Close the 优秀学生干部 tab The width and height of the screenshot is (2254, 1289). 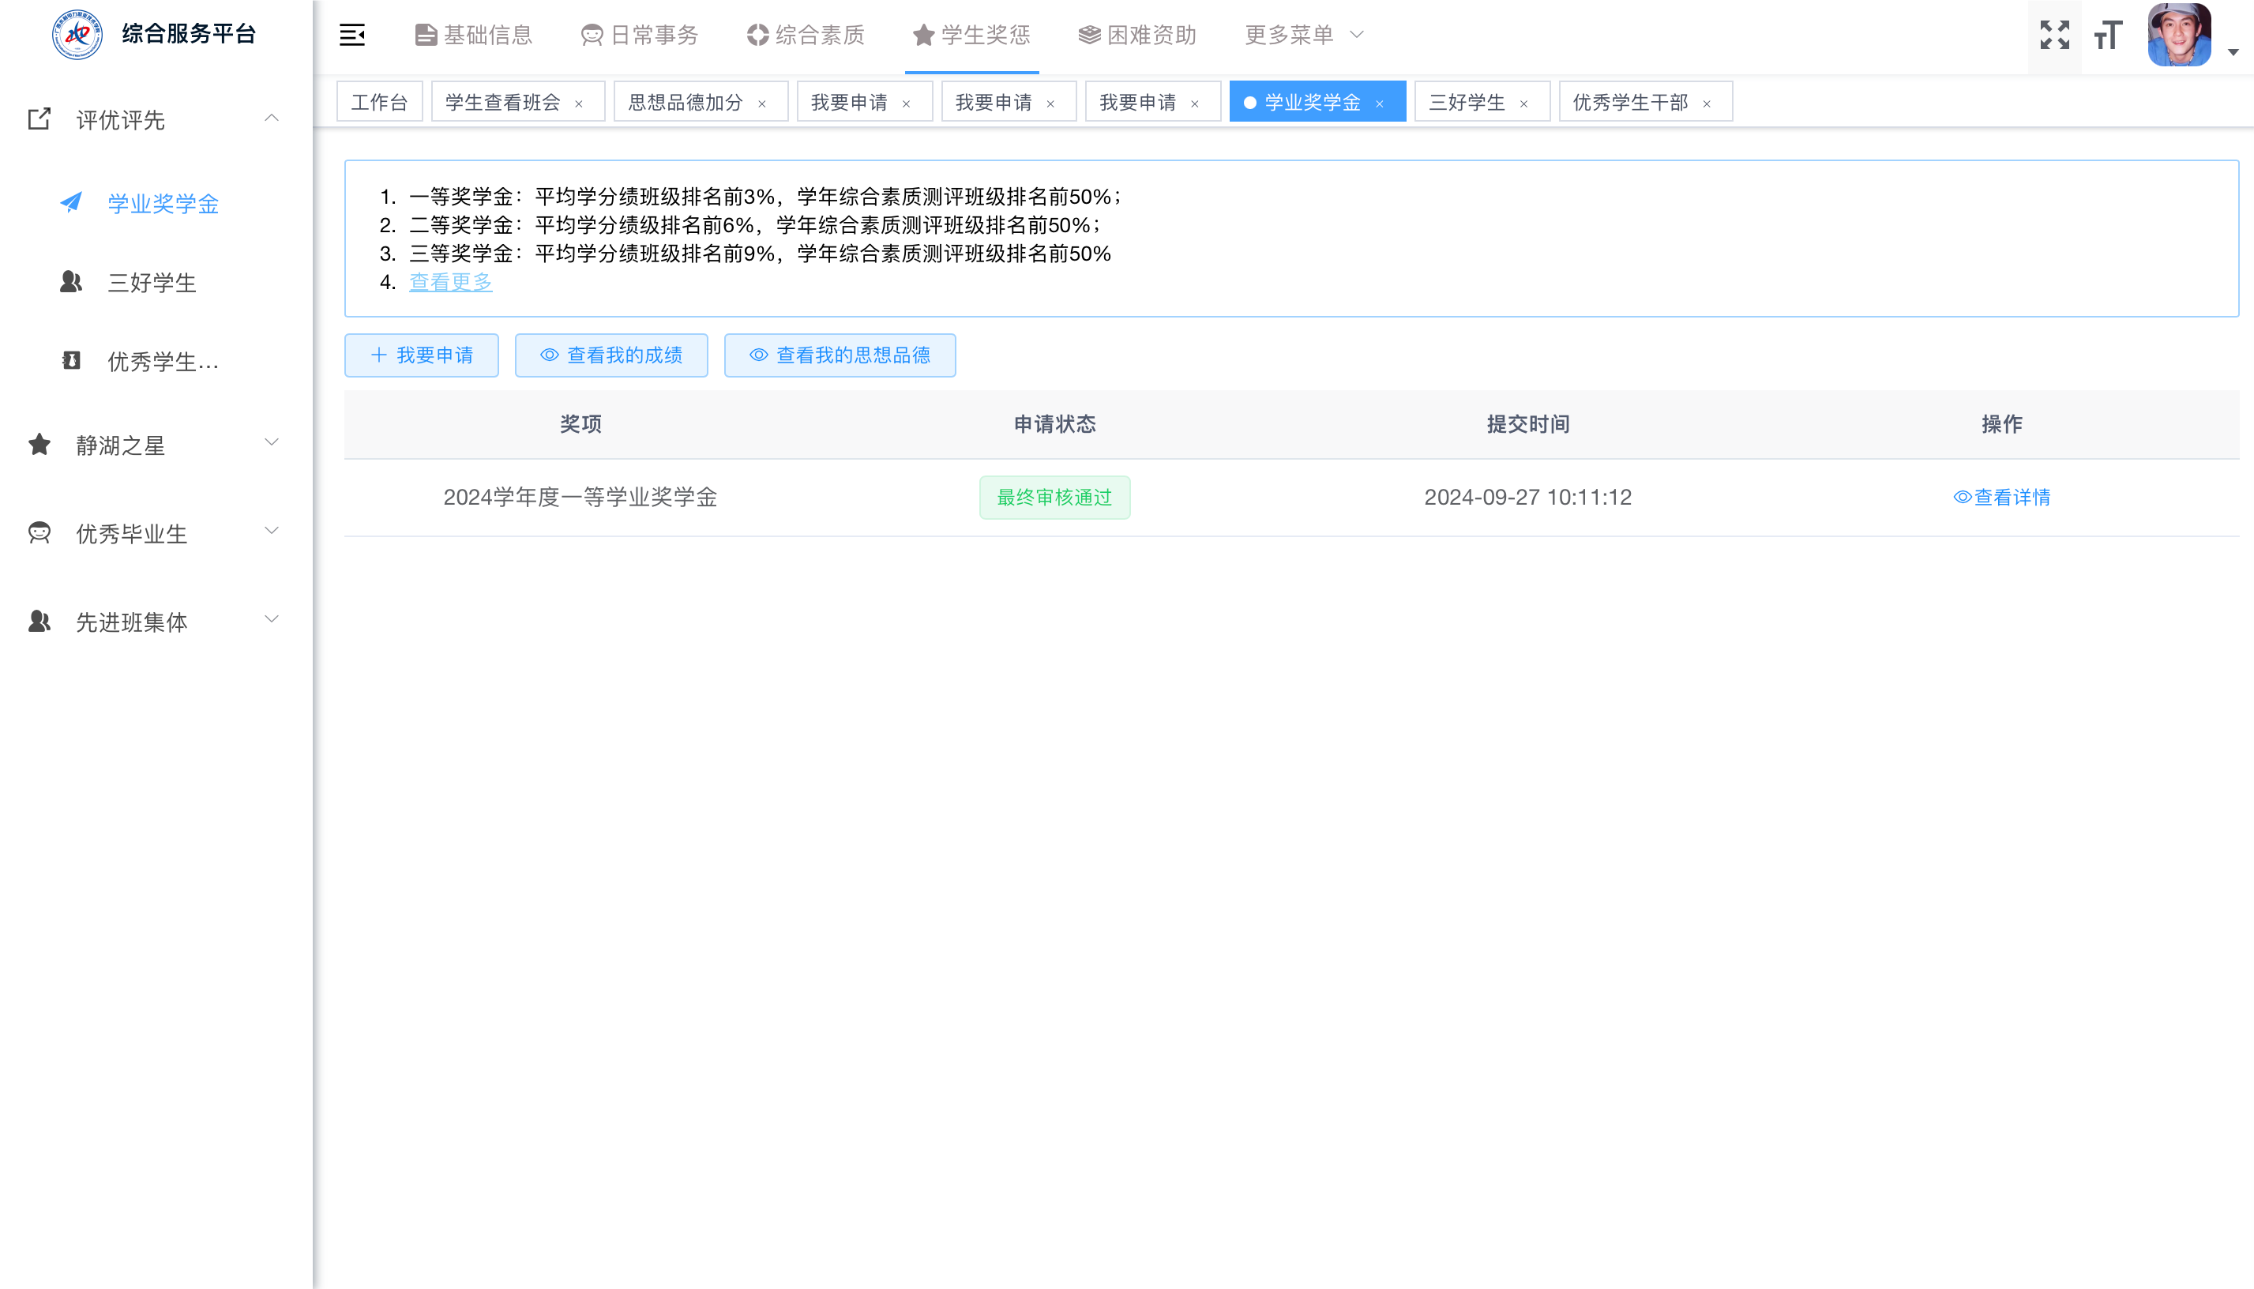[x=1707, y=103]
